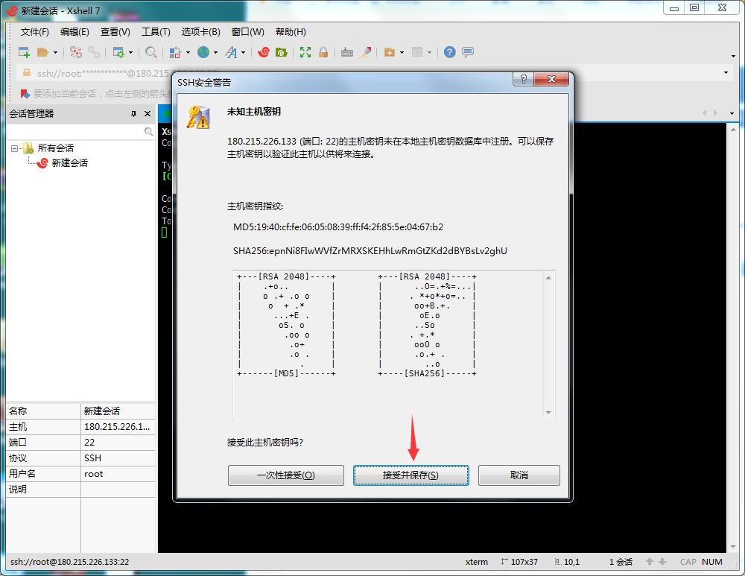Select 所有会话 folder in session tree
The image size is (745, 576).
coord(56,148)
